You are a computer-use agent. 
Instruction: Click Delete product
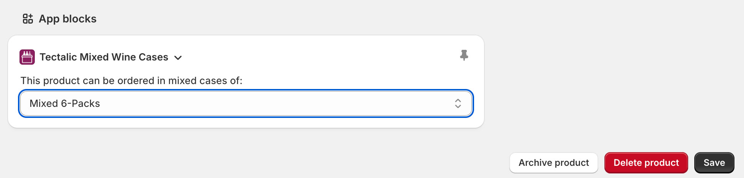tap(646, 163)
